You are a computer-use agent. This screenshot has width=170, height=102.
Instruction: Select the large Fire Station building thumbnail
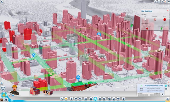(x=35, y=91)
